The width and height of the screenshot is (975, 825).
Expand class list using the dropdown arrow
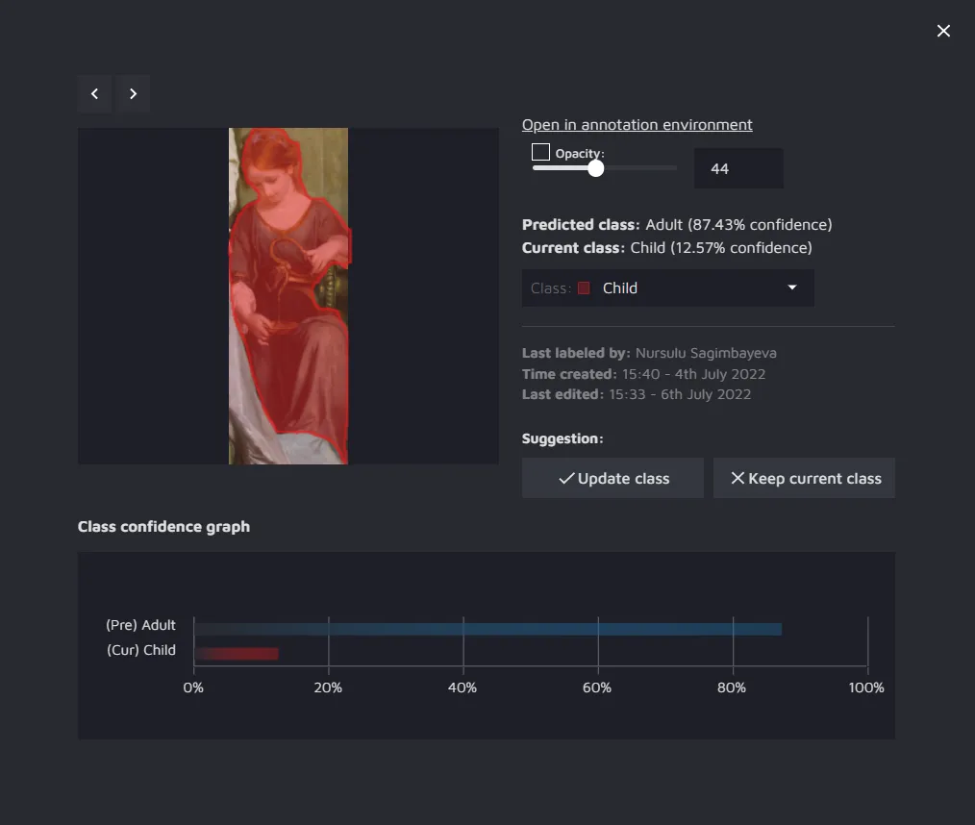pos(792,287)
